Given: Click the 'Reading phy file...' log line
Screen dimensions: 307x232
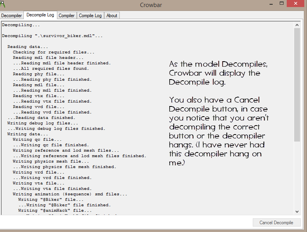Looking at the screenshot, I should (x=39, y=74).
